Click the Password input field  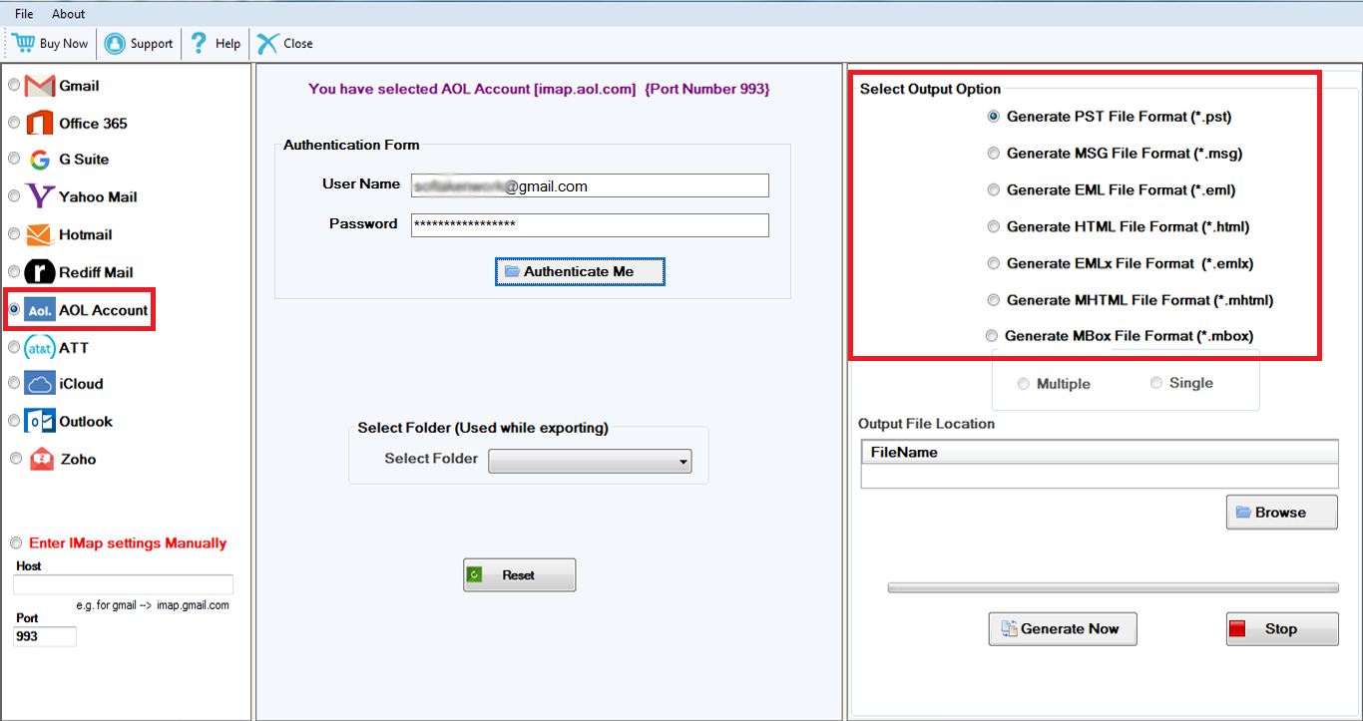pyautogui.click(x=590, y=225)
